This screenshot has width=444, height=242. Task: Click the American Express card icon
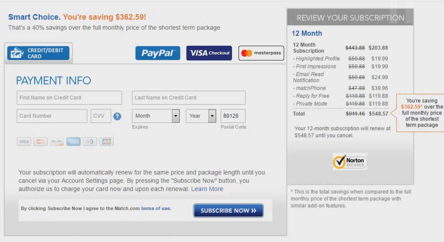click(73, 142)
